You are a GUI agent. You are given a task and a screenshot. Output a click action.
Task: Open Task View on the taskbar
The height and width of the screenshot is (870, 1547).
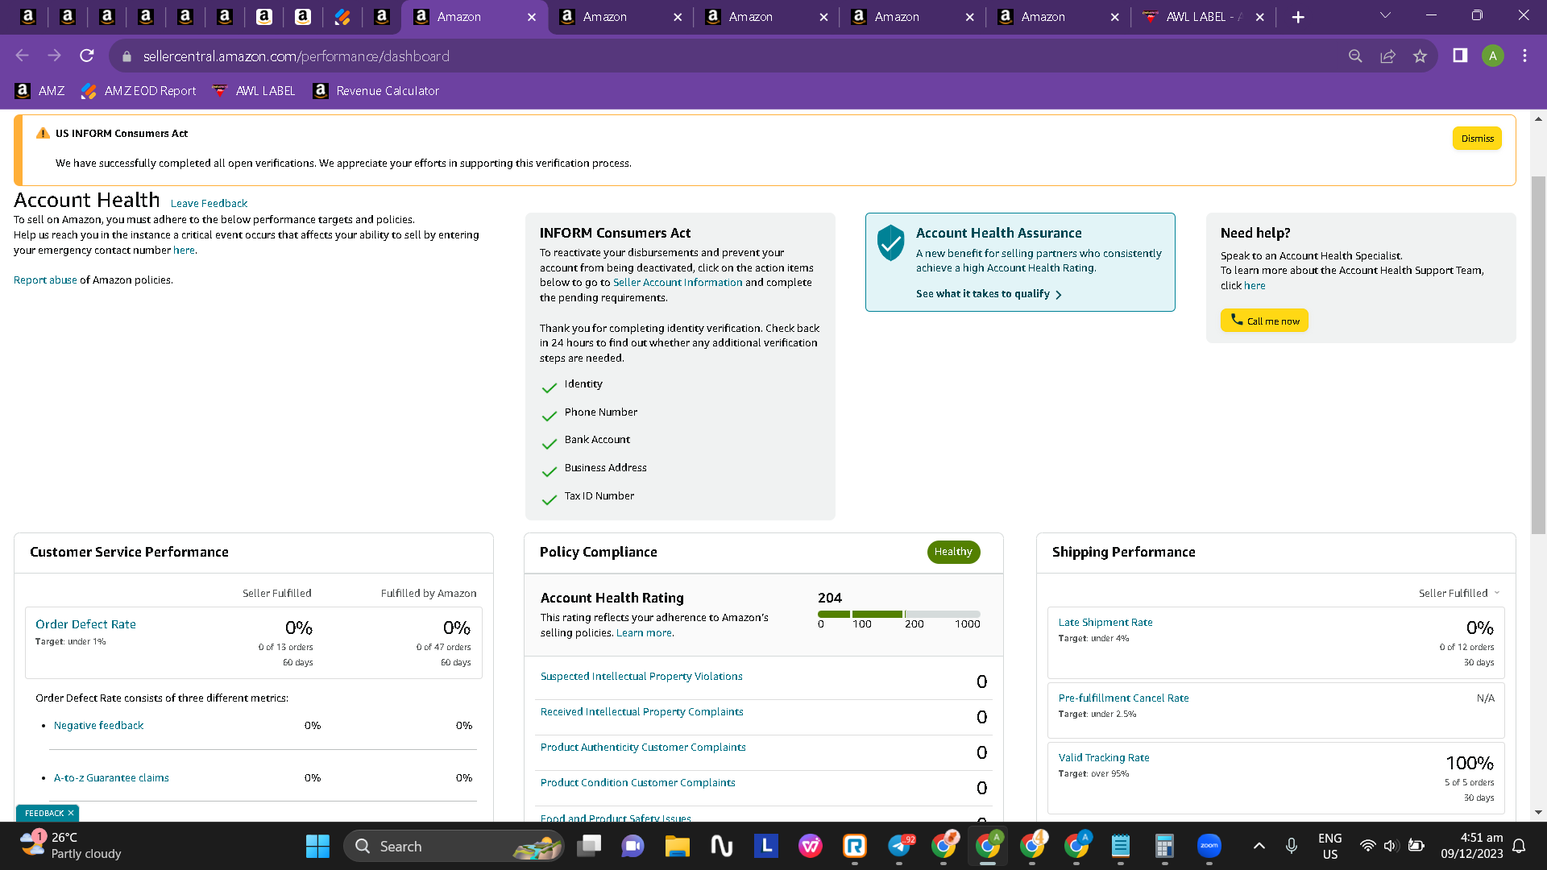[x=589, y=846]
